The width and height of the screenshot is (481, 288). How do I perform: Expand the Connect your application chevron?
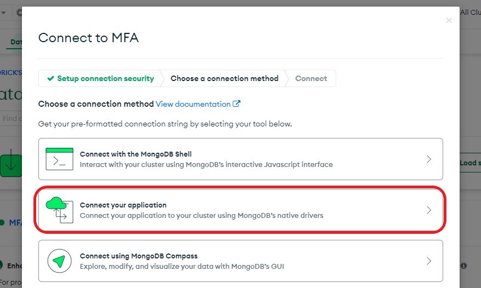coord(429,210)
